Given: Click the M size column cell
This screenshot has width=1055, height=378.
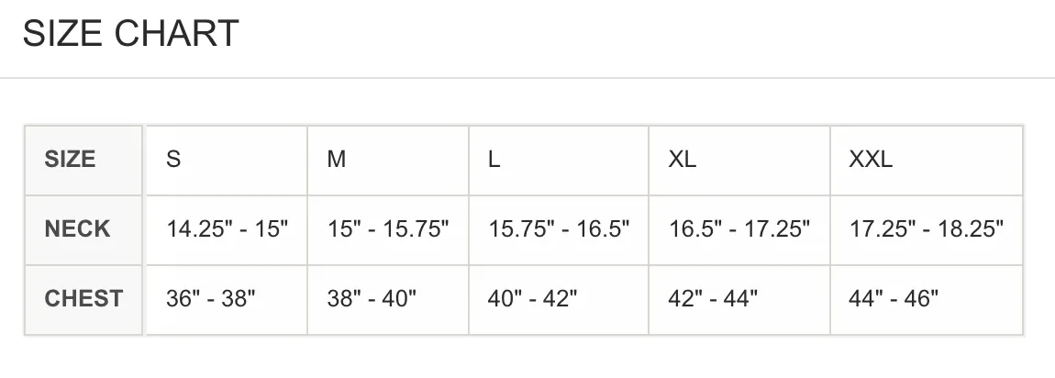Looking at the screenshot, I should (x=387, y=160).
